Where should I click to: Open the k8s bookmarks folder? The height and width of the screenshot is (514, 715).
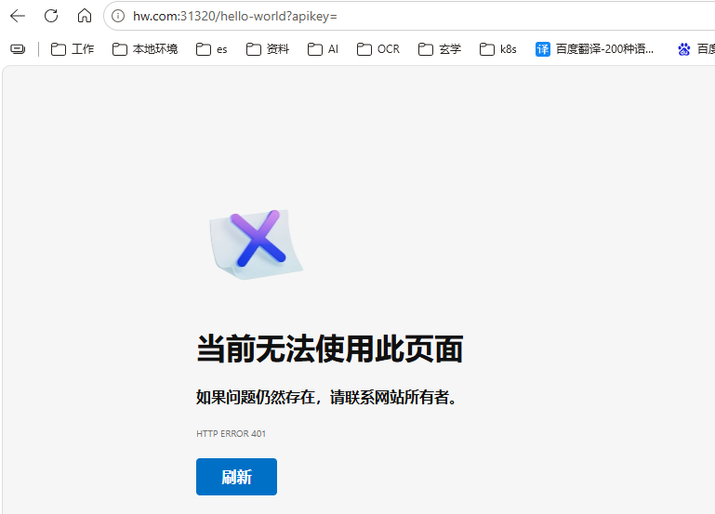point(498,48)
